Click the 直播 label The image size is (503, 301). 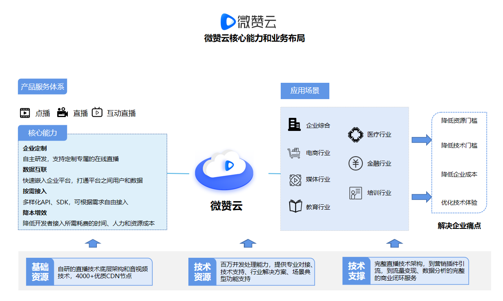click(80, 113)
